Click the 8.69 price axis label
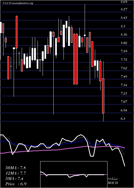The width and height of the screenshot is (134, 188). (124, 2)
